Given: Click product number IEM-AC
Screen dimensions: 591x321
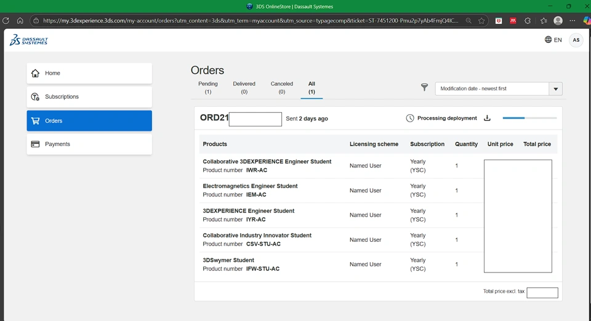Looking at the screenshot, I should (256, 195).
